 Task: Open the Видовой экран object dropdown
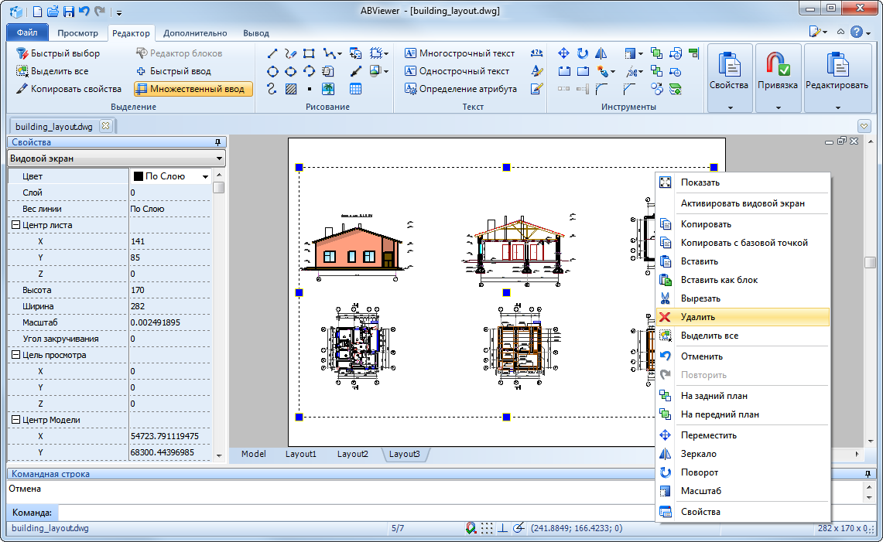point(220,159)
